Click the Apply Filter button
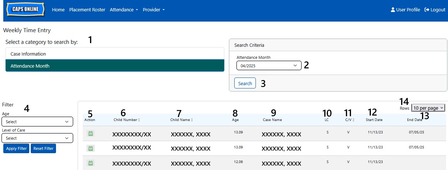The width and height of the screenshot is (448, 170). [x=16, y=149]
